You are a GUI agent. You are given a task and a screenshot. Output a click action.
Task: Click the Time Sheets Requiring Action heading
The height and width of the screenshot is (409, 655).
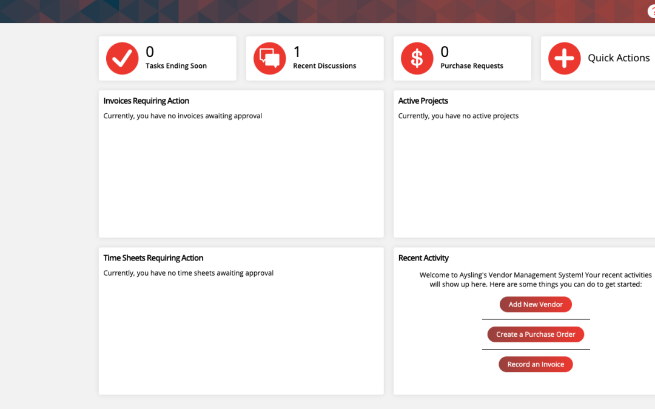click(153, 258)
